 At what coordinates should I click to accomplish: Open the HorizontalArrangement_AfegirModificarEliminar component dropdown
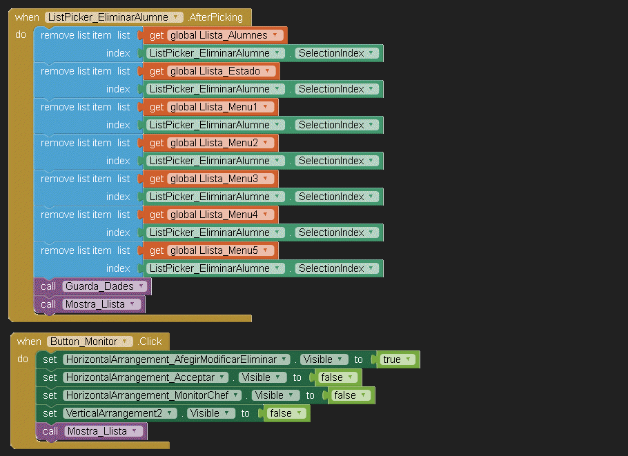(282, 359)
